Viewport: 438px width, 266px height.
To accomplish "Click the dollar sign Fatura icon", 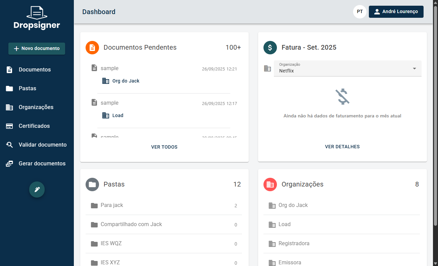I will 270,48.
